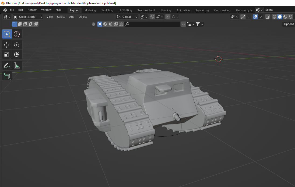Image resolution: width=295 pixels, height=187 pixels.
Task: Select the Select Box tool
Action: click(7, 34)
